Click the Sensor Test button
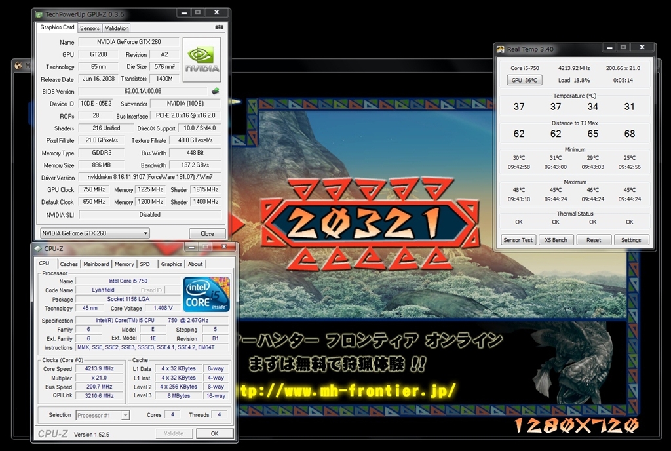 click(x=518, y=240)
